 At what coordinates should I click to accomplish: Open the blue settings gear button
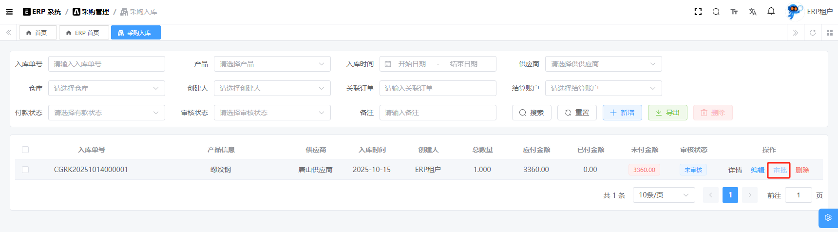pyautogui.click(x=828, y=218)
